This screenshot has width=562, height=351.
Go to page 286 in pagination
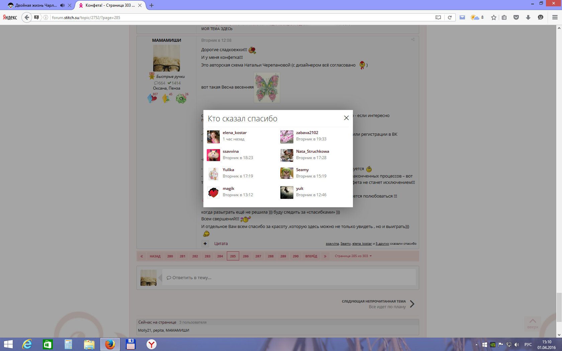click(x=246, y=256)
